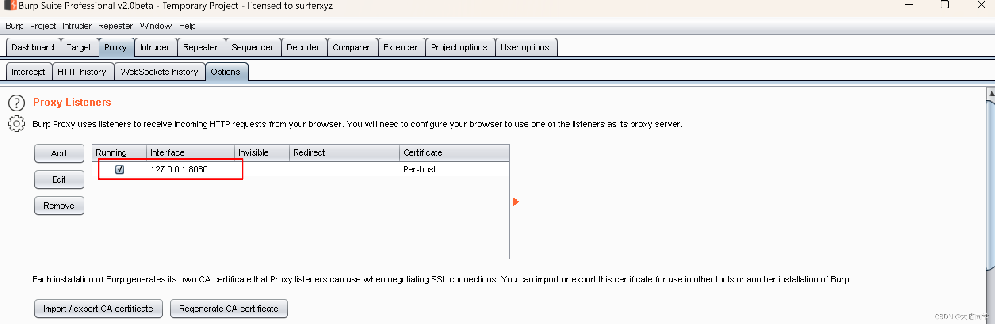Select the proxy Options sub-tab
995x324 pixels.
point(226,72)
